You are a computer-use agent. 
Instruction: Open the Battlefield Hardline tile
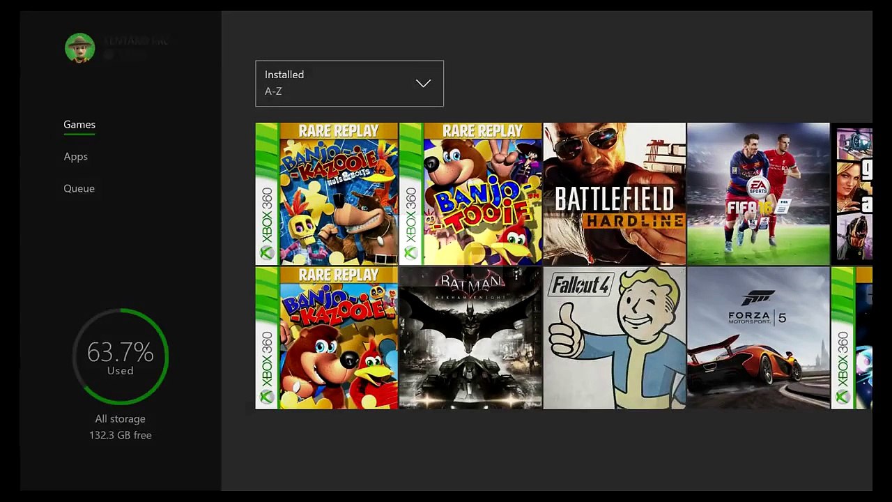click(614, 194)
